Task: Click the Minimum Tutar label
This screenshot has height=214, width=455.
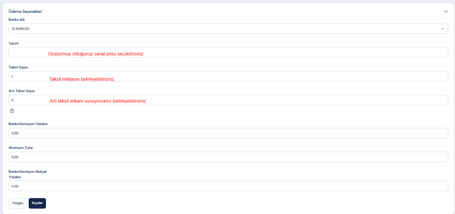Action: (21, 148)
